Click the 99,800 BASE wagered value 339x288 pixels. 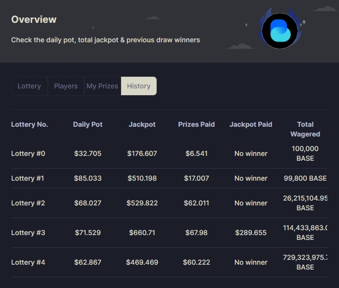tap(305, 178)
